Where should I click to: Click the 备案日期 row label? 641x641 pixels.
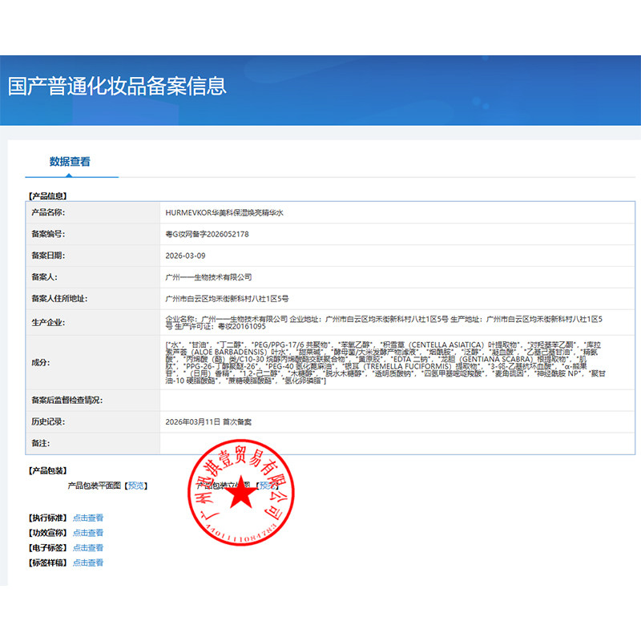click(48, 256)
